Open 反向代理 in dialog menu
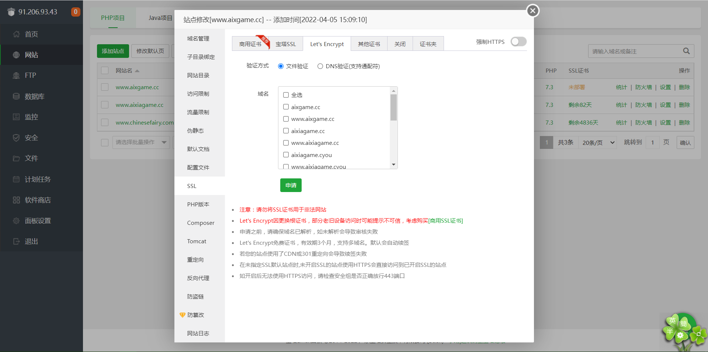The image size is (708, 352). click(199, 278)
